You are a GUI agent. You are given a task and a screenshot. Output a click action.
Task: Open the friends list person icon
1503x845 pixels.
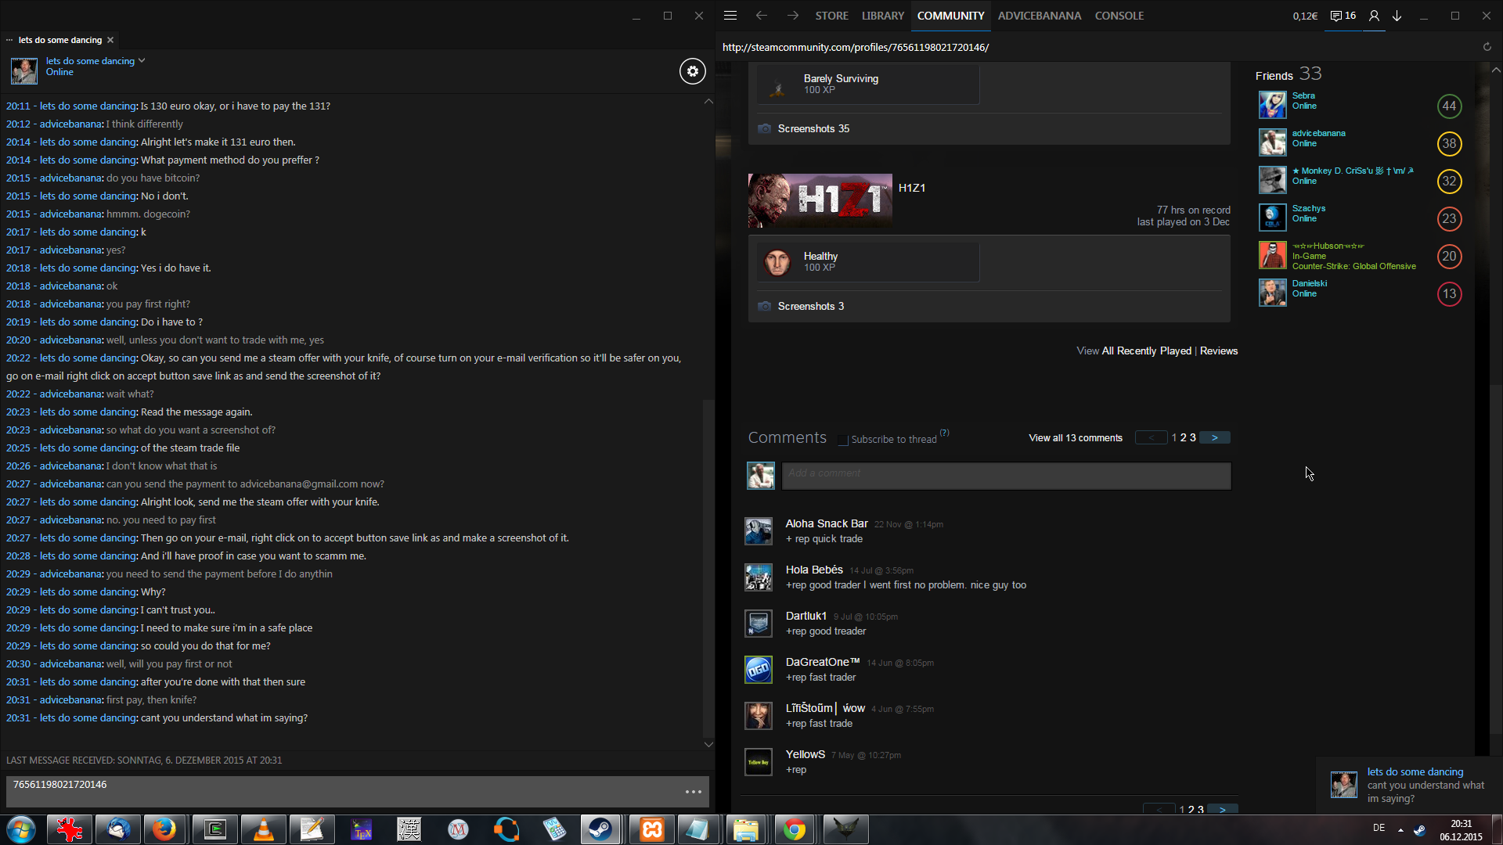click(x=1374, y=16)
